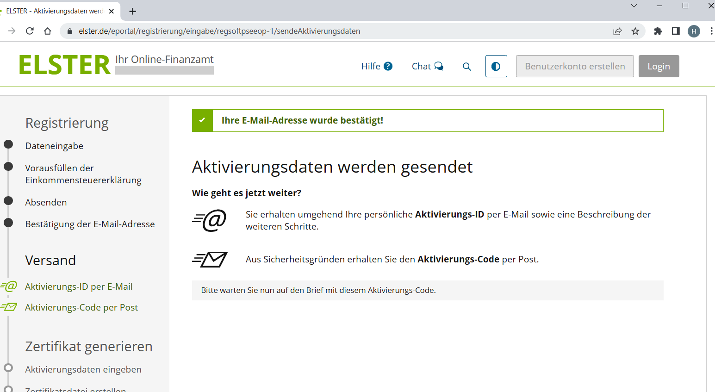The height and width of the screenshot is (392, 715).
Task: Reload the page using the refresh icon
Action: [30, 31]
